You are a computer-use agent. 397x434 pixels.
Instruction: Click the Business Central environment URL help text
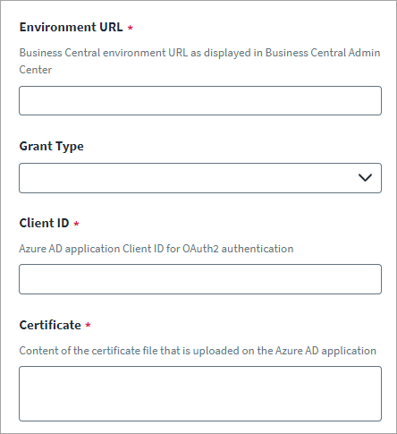(x=199, y=61)
